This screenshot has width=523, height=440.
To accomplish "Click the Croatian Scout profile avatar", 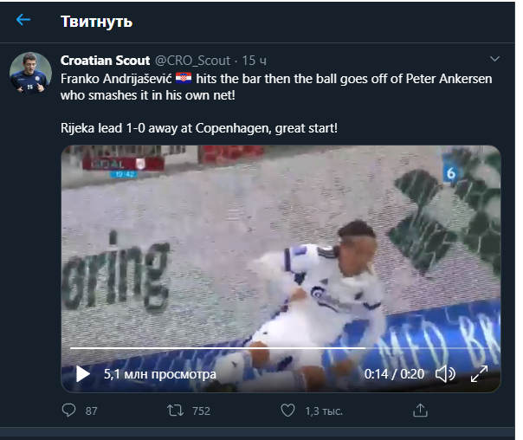I will pyautogui.click(x=31, y=74).
